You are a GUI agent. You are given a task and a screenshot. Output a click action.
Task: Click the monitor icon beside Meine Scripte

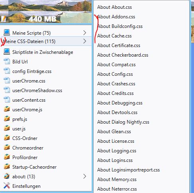pos(7,33)
